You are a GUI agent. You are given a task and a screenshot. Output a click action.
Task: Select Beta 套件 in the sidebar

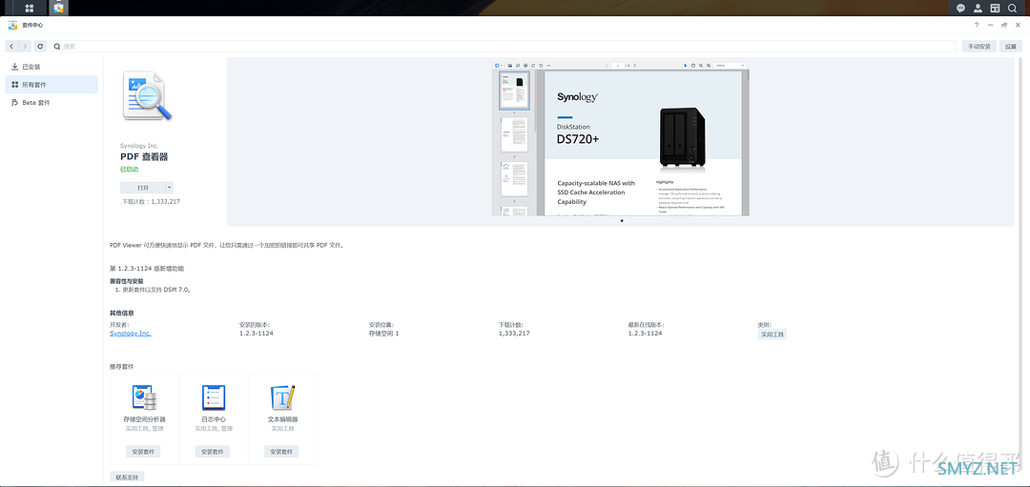click(x=51, y=103)
